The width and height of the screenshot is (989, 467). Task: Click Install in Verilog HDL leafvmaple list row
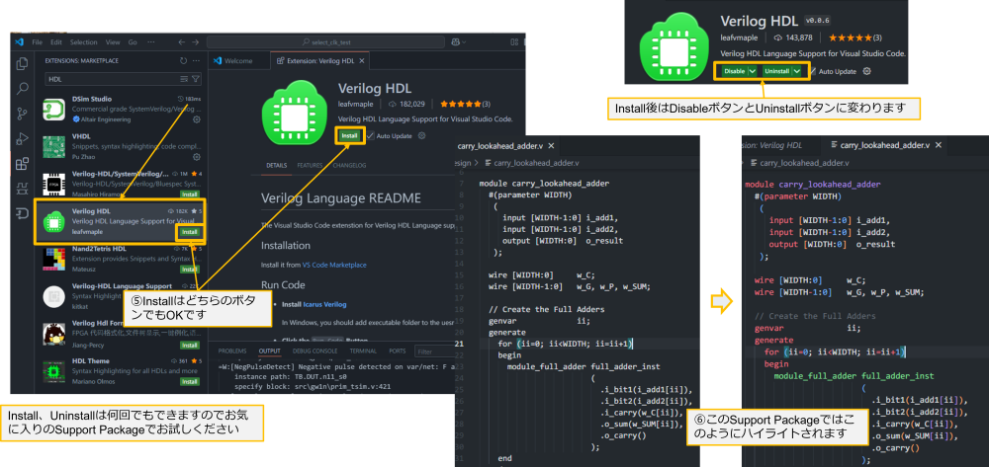click(x=190, y=232)
